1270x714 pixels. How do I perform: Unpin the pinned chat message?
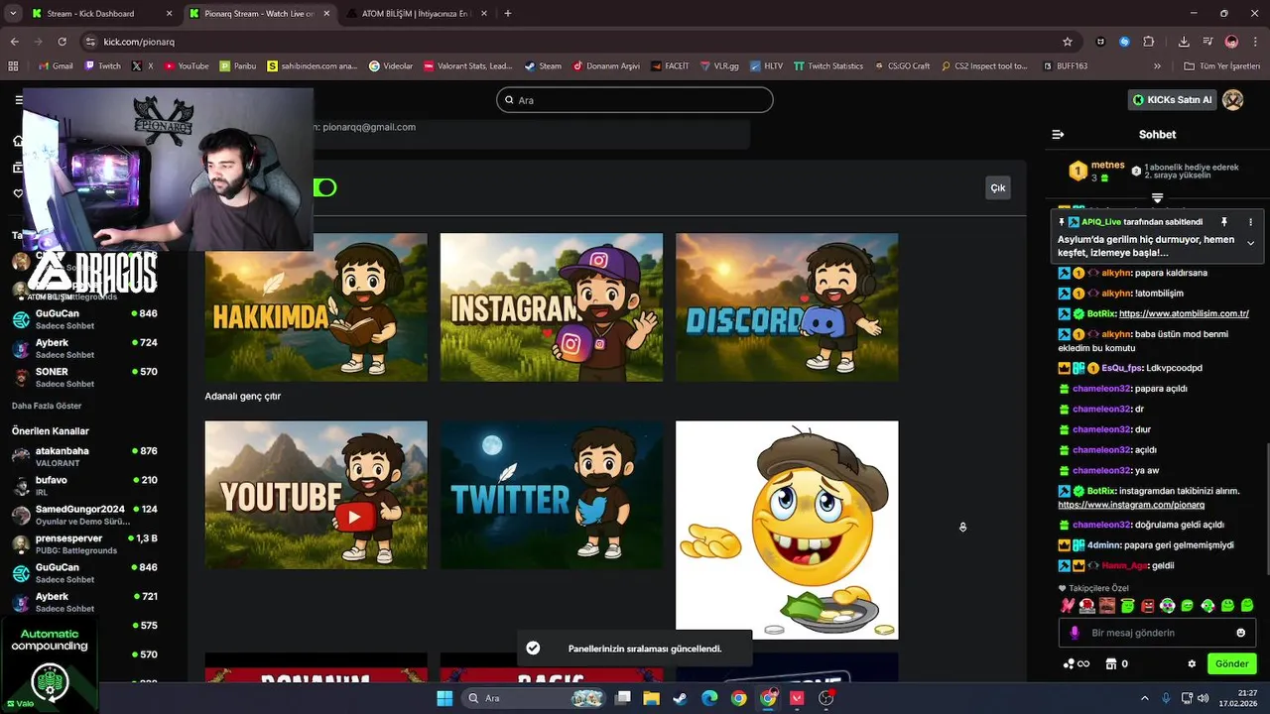pyautogui.click(x=1224, y=222)
